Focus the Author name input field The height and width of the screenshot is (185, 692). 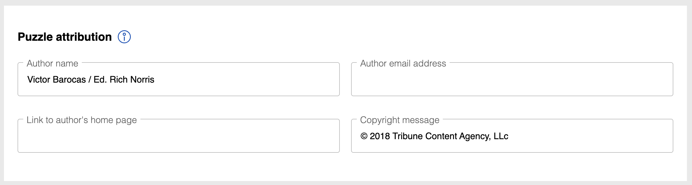tap(241, 79)
